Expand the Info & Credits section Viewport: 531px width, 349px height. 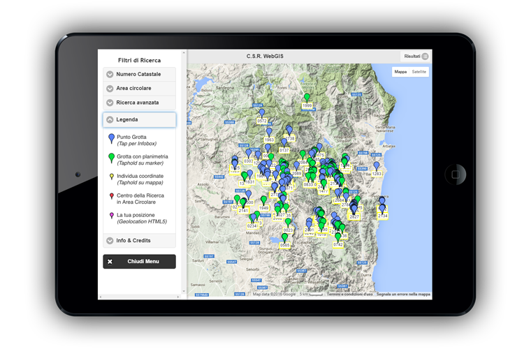pos(139,240)
